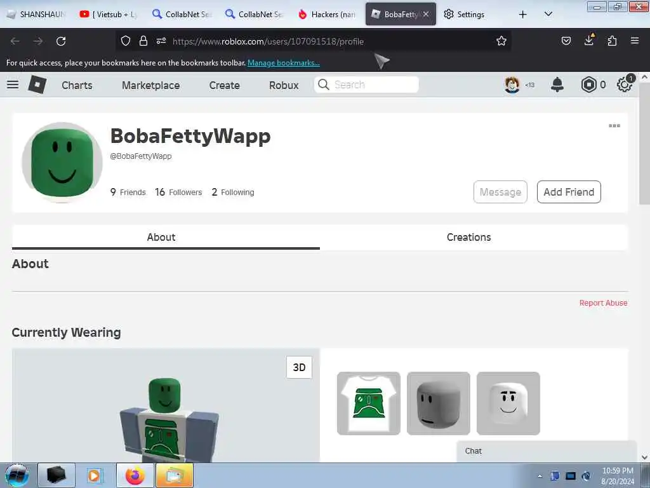
Task: View the 16 Followers list
Action: [178, 192]
